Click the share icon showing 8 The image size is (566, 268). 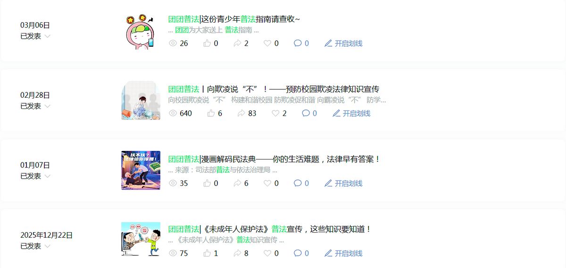coord(237,253)
